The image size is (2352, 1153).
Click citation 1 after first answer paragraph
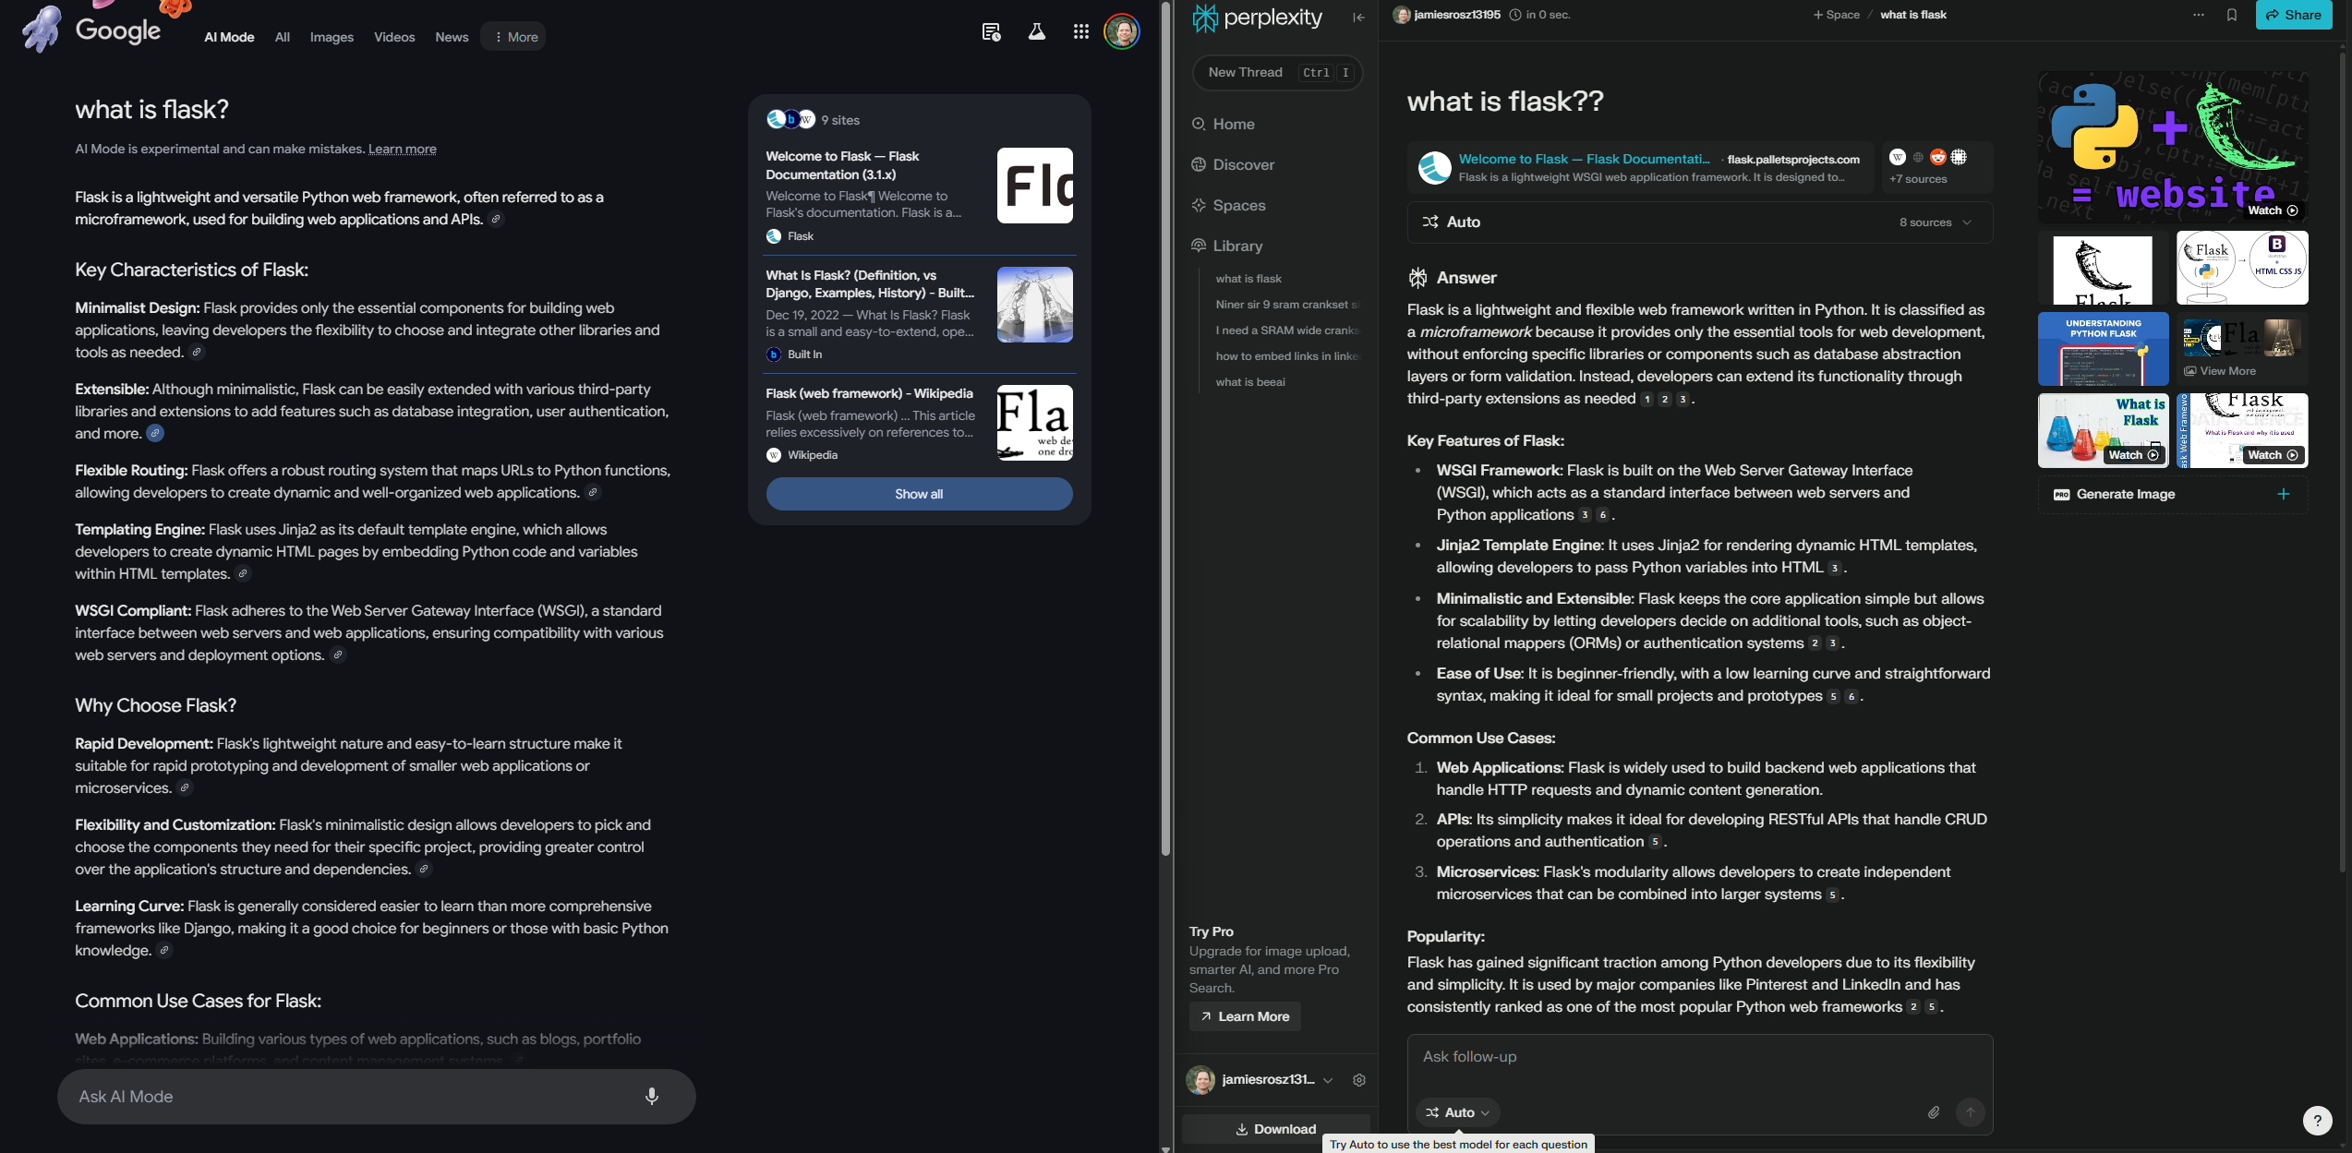click(x=1646, y=399)
